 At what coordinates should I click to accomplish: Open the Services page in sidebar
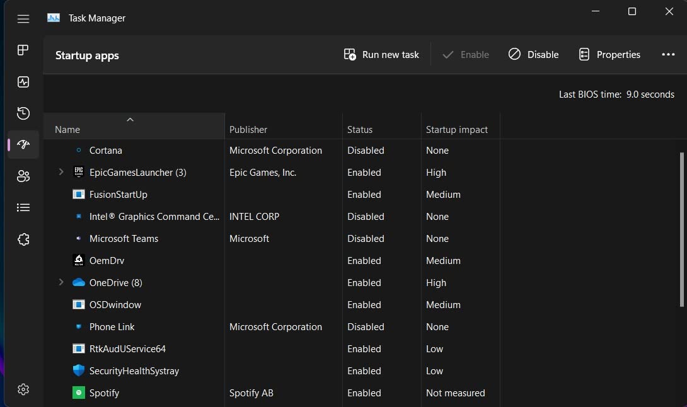click(23, 239)
